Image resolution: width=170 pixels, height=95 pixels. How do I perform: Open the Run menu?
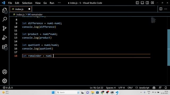52,3
